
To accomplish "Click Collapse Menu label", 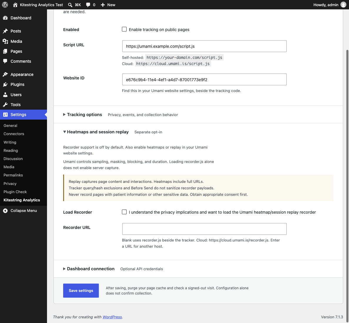I will (24, 210).
